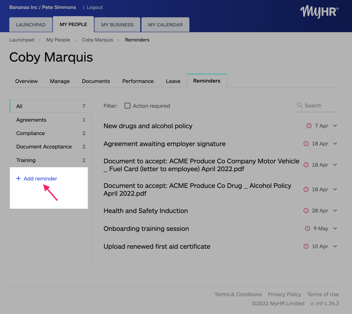Expand the New drugs and alcohol policy reminder
The image size is (352, 314).
[x=335, y=126]
